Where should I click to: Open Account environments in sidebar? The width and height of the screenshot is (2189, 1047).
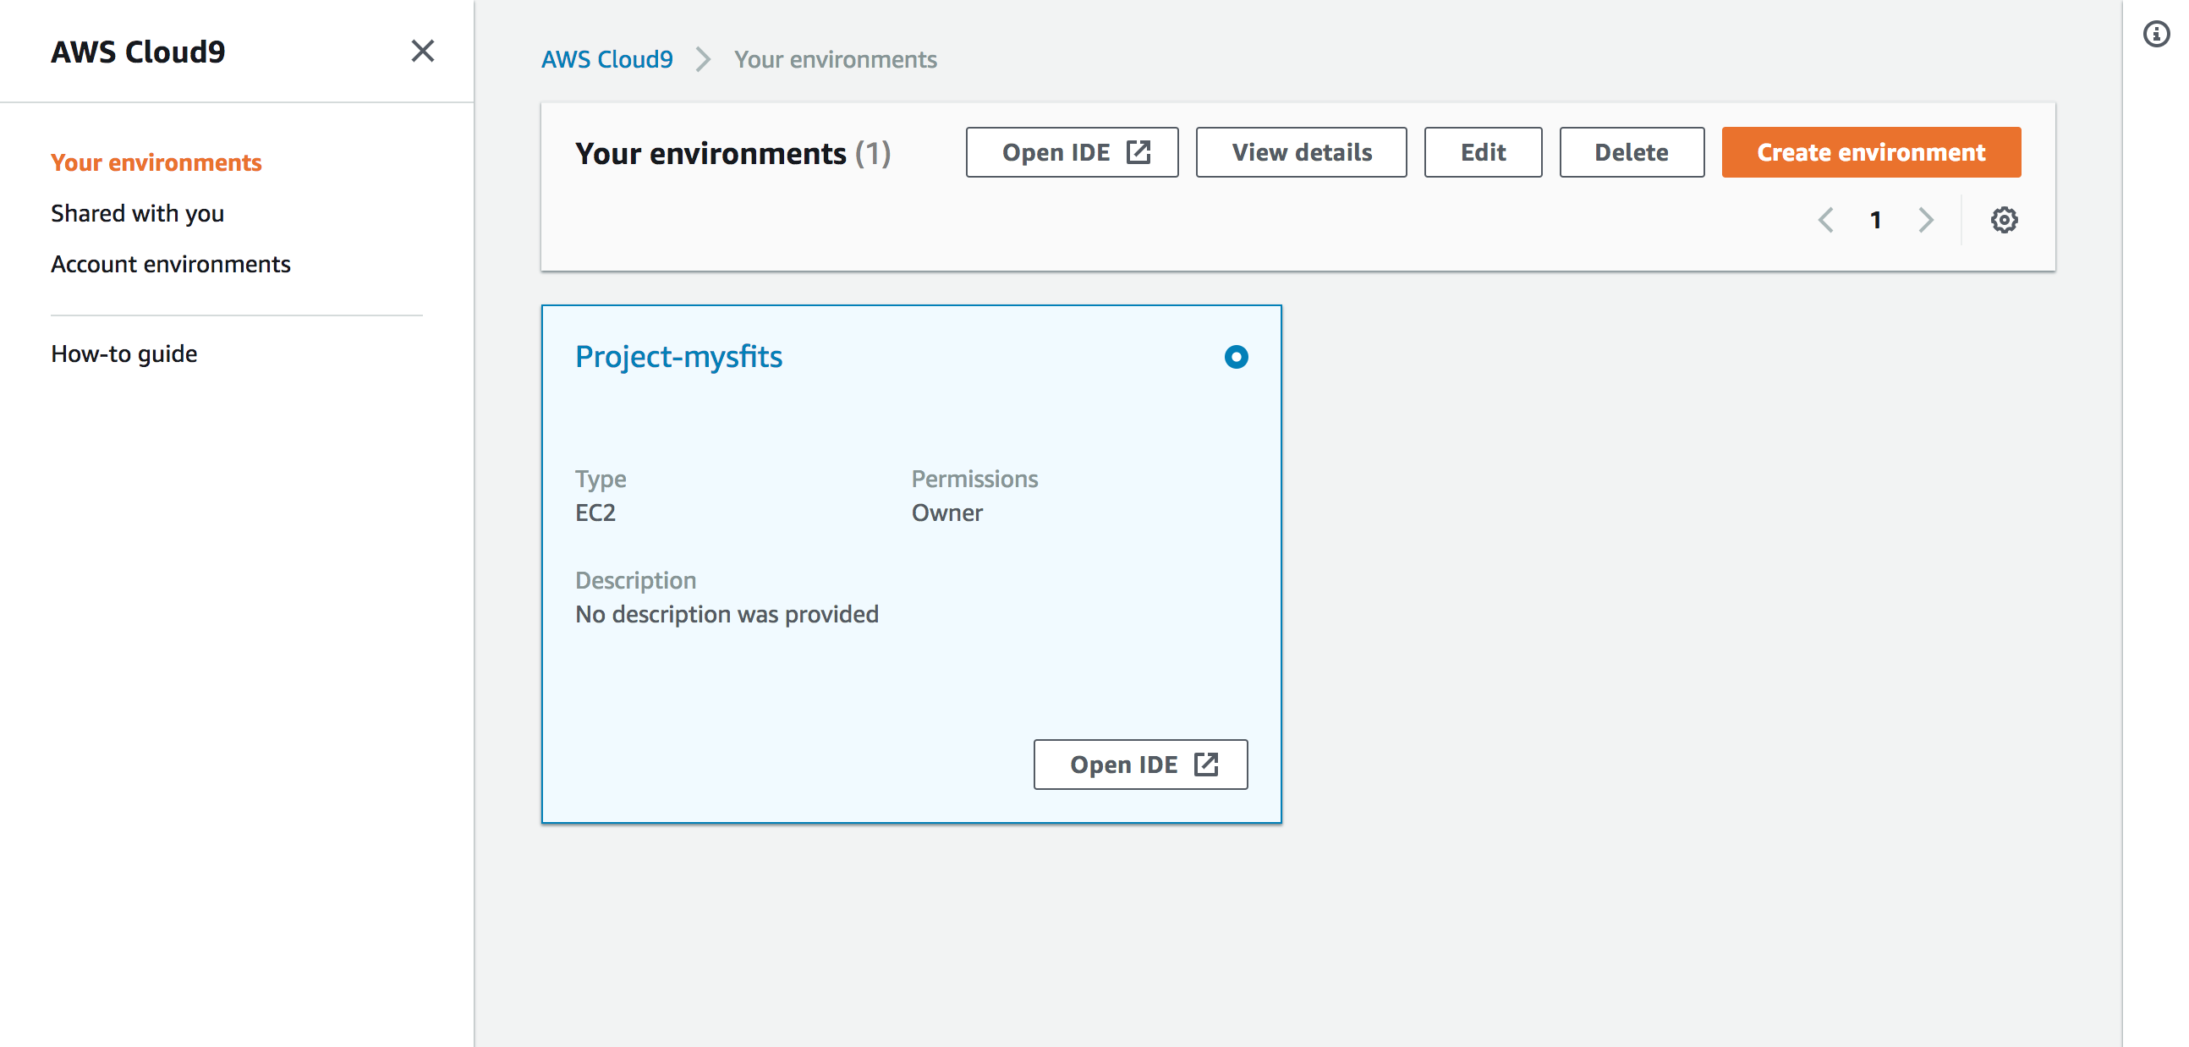171,265
